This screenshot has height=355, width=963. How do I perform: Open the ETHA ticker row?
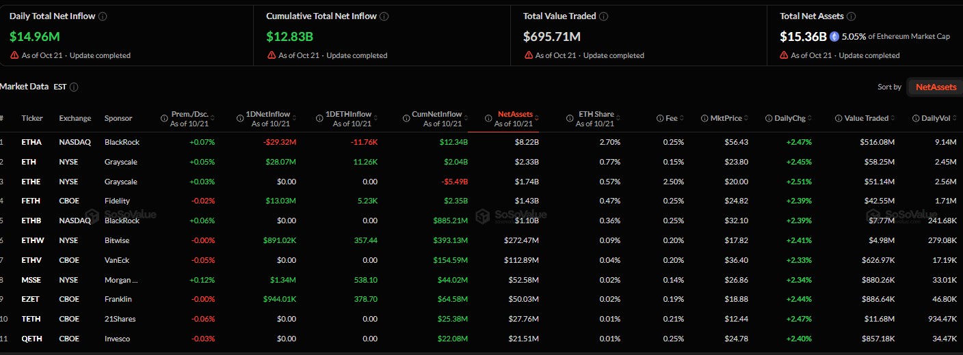point(481,142)
